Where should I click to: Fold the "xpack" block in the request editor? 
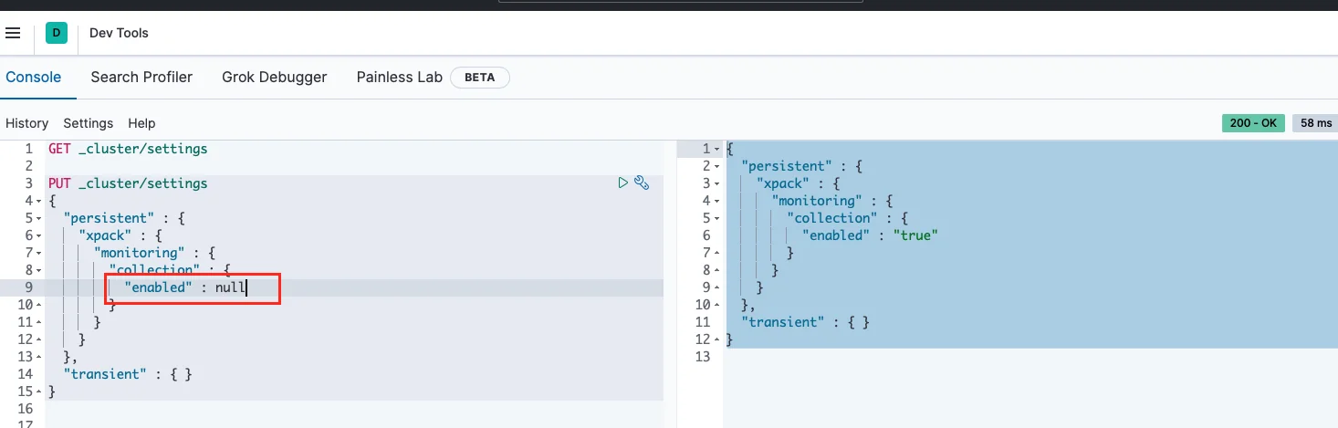click(38, 235)
